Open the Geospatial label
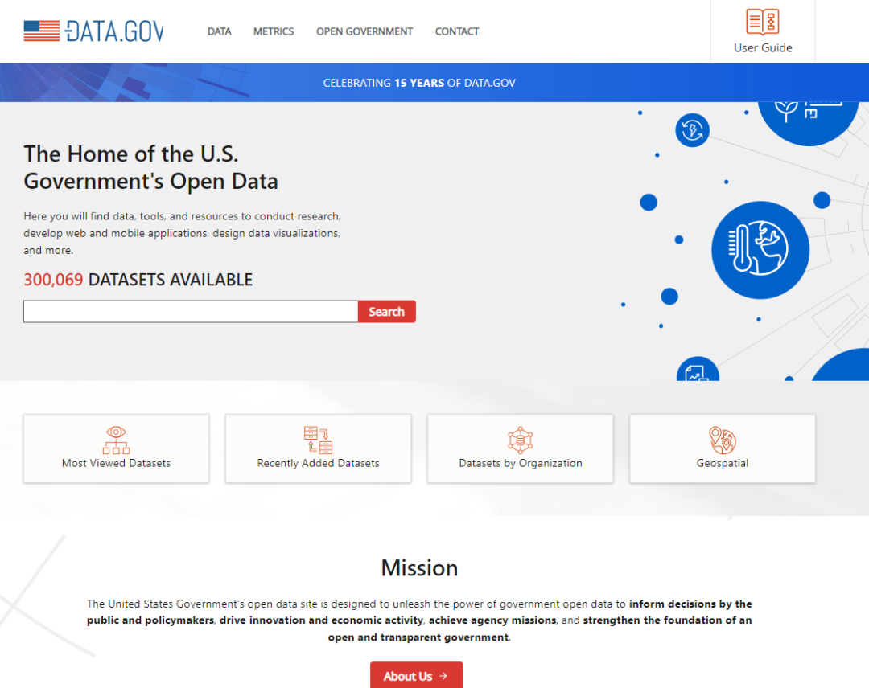Viewport: 869px width, 688px height. pos(722,463)
